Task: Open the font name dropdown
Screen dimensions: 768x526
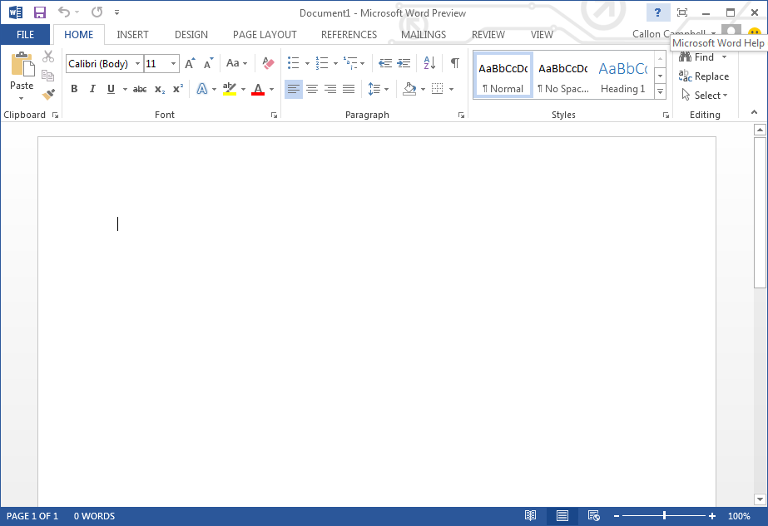Action: (137, 64)
